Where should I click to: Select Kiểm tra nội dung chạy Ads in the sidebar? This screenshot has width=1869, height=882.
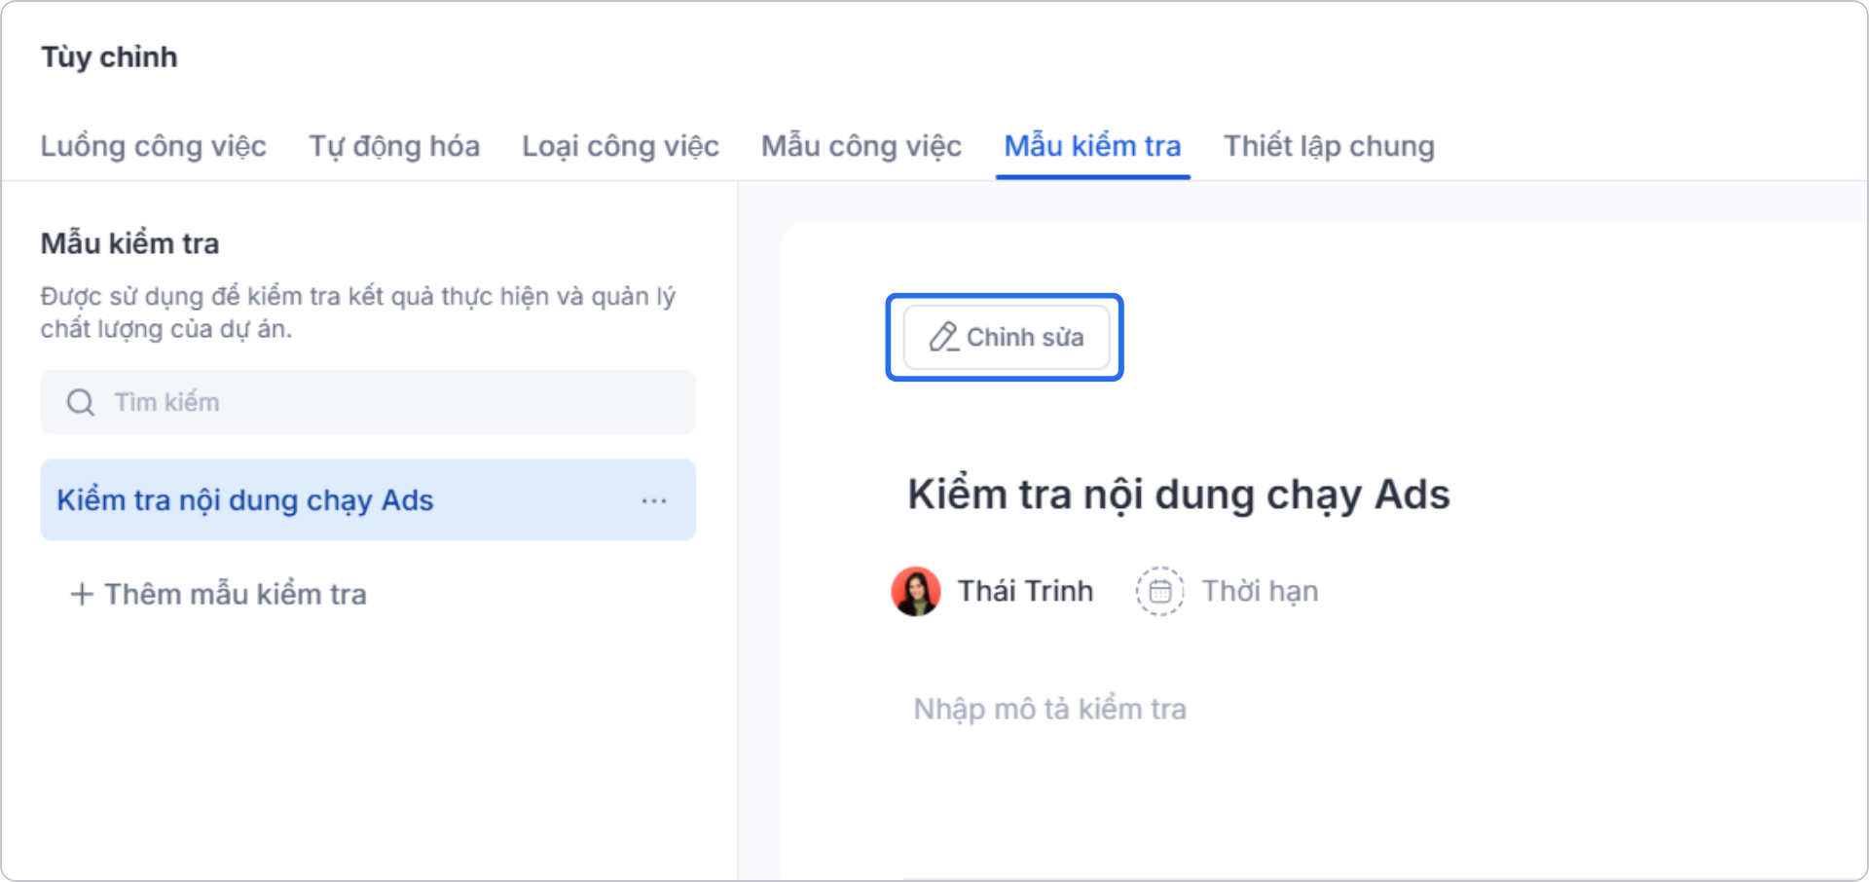click(x=244, y=499)
